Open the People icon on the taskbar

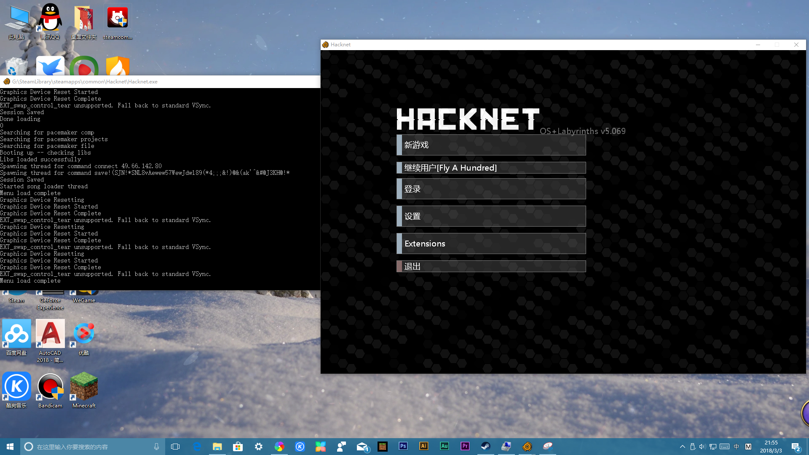[341, 447]
